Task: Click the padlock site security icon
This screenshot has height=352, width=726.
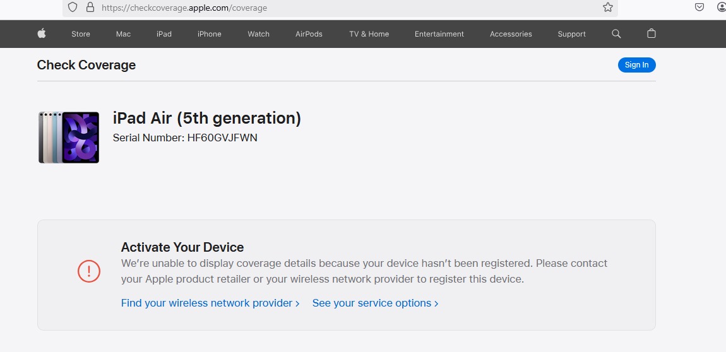Action: [90, 8]
